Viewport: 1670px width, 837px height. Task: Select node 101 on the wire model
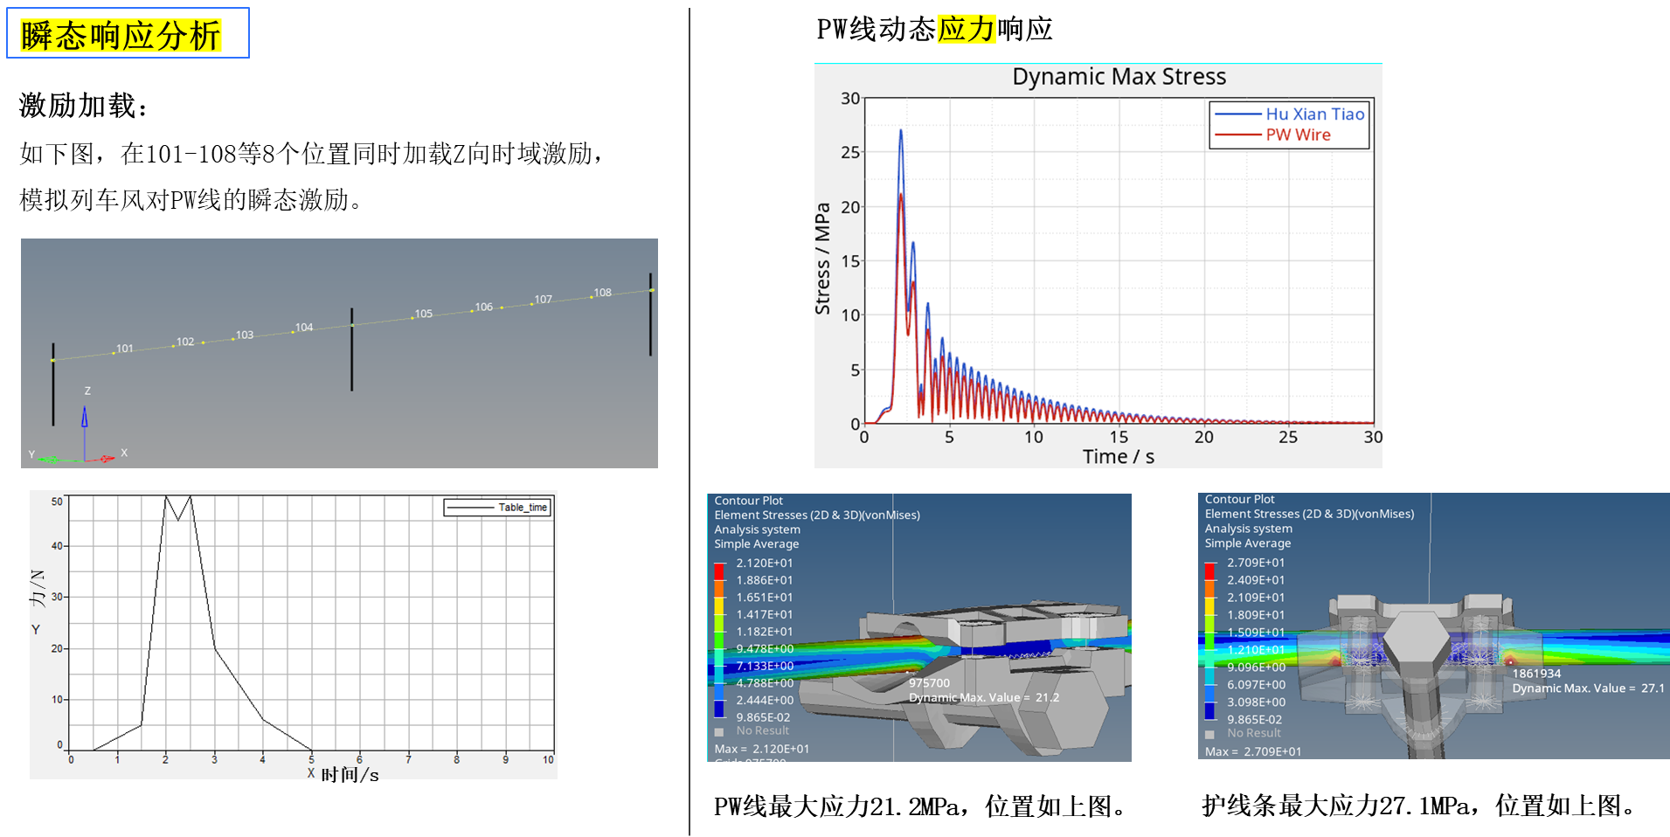point(114,352)
